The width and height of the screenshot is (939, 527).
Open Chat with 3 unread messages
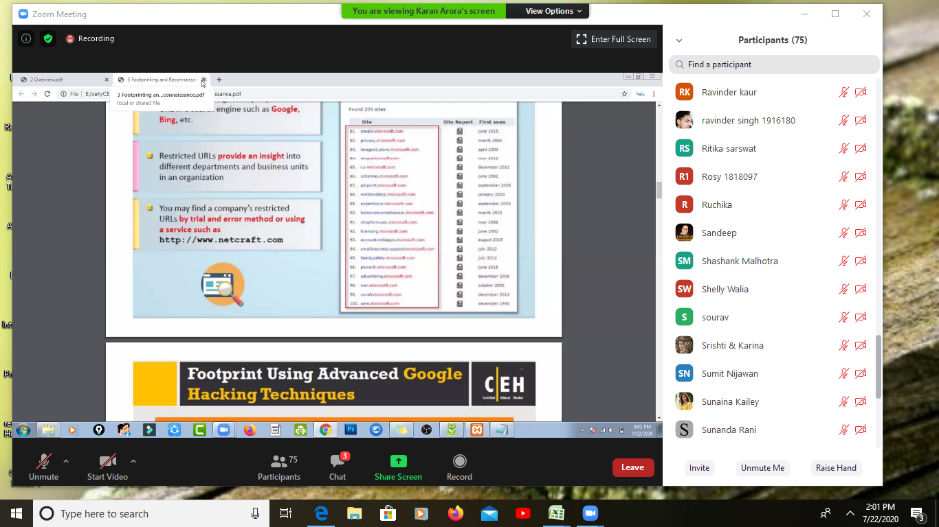[338, 467]
